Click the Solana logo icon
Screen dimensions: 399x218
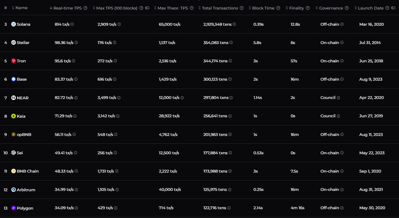tap(14, 24)
